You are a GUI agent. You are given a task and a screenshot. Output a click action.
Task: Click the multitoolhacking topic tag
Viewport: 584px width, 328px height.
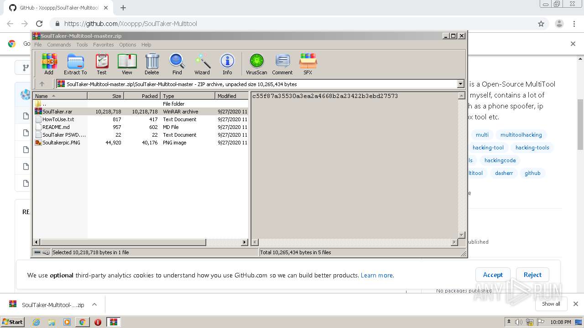521,135
